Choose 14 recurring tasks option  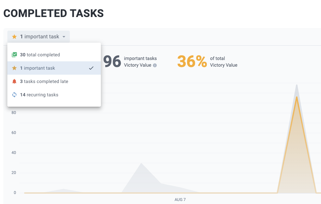[x=39, y=95]
